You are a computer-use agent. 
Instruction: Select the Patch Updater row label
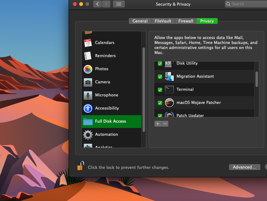[190, 115]
